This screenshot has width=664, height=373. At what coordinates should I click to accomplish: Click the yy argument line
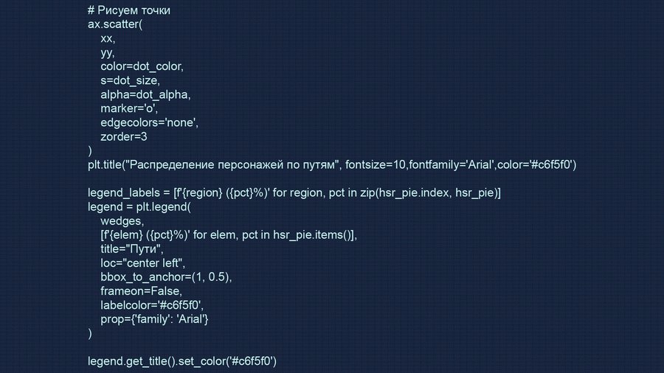point(108,52)
